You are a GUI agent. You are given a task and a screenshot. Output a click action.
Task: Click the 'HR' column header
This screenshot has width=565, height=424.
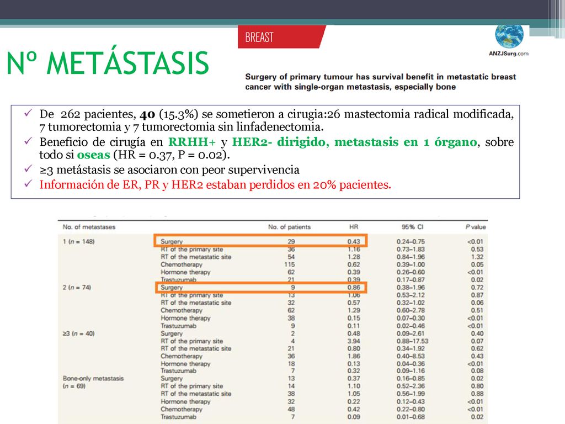click(354, 227)
